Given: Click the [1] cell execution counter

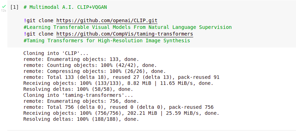Looking at the screenshot, I should (14, 7).
